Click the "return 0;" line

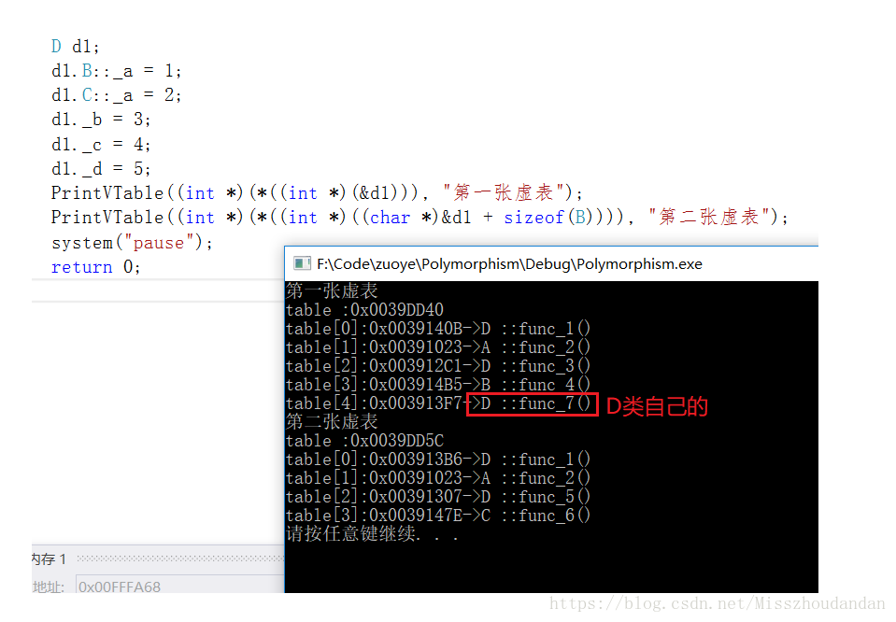click(96, 267)
